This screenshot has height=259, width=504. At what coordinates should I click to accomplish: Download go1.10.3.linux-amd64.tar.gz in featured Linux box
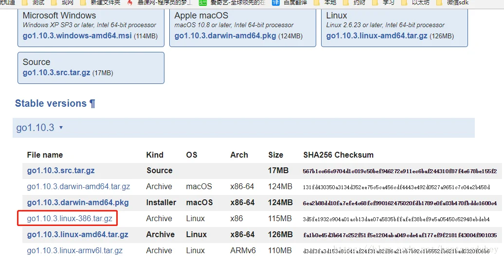coord(377,36)
